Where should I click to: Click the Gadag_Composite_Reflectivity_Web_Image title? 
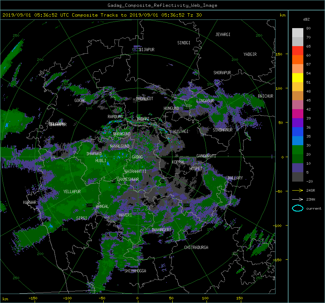[x=162, y=5]
